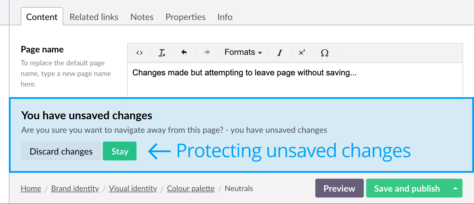Switch to the Related links tab
Screen dimensions: 474x204
click(94, 17)
